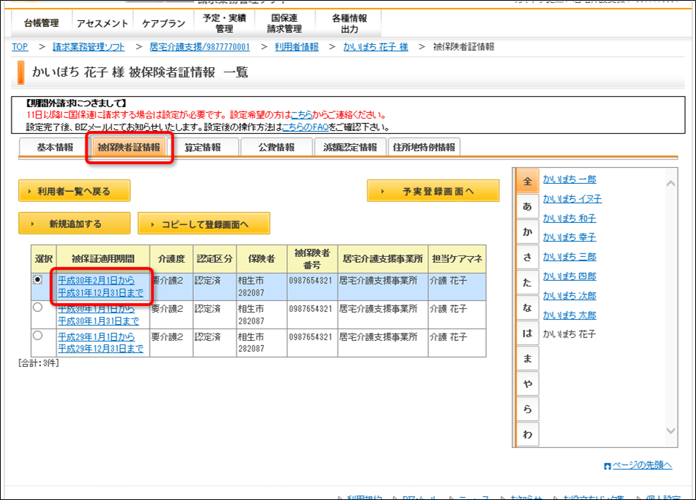The width and height of the screenshot is (696, 500).
Task: Click 被保証適用期間 column header
Action: coord(103,259)
